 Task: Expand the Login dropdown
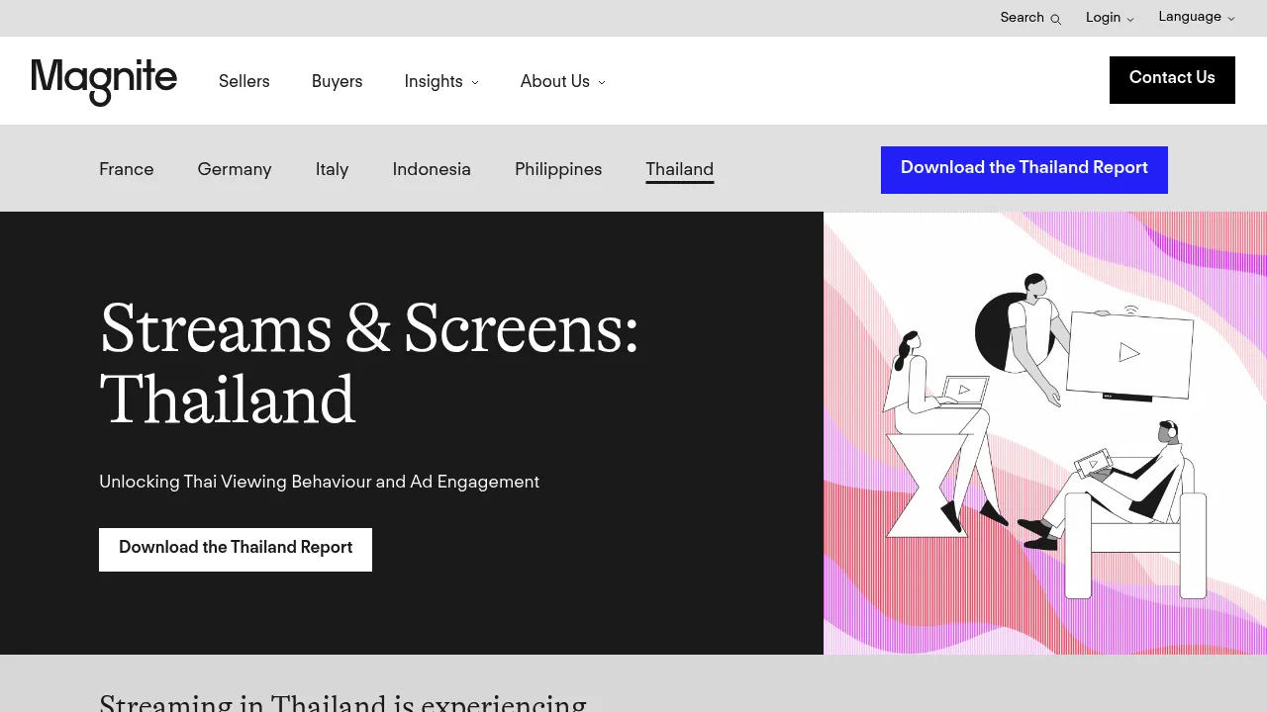(x=1110, y=18)
